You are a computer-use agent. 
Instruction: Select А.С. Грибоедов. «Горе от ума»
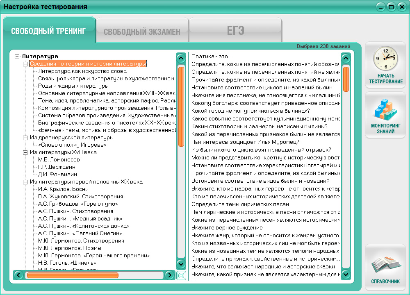coord(78,204)
